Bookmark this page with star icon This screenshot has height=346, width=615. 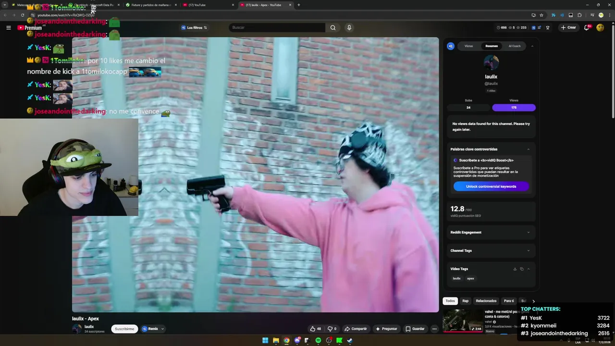(x=541, y=15)
